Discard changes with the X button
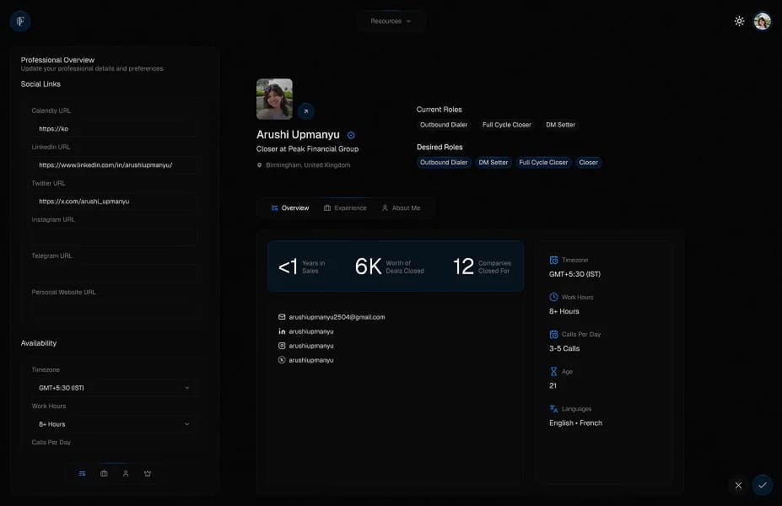 click(x=738, y=485)
